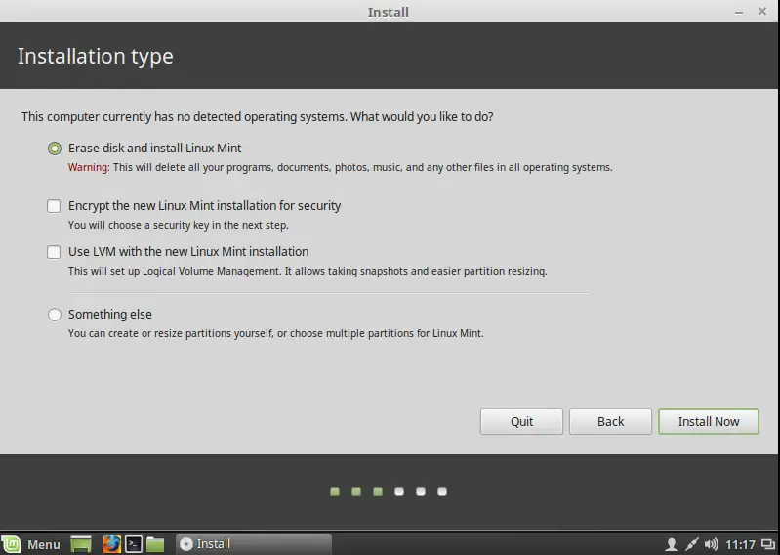Click the Quit button
This screenshot has width=780, height=555.
tap(521, 421)
